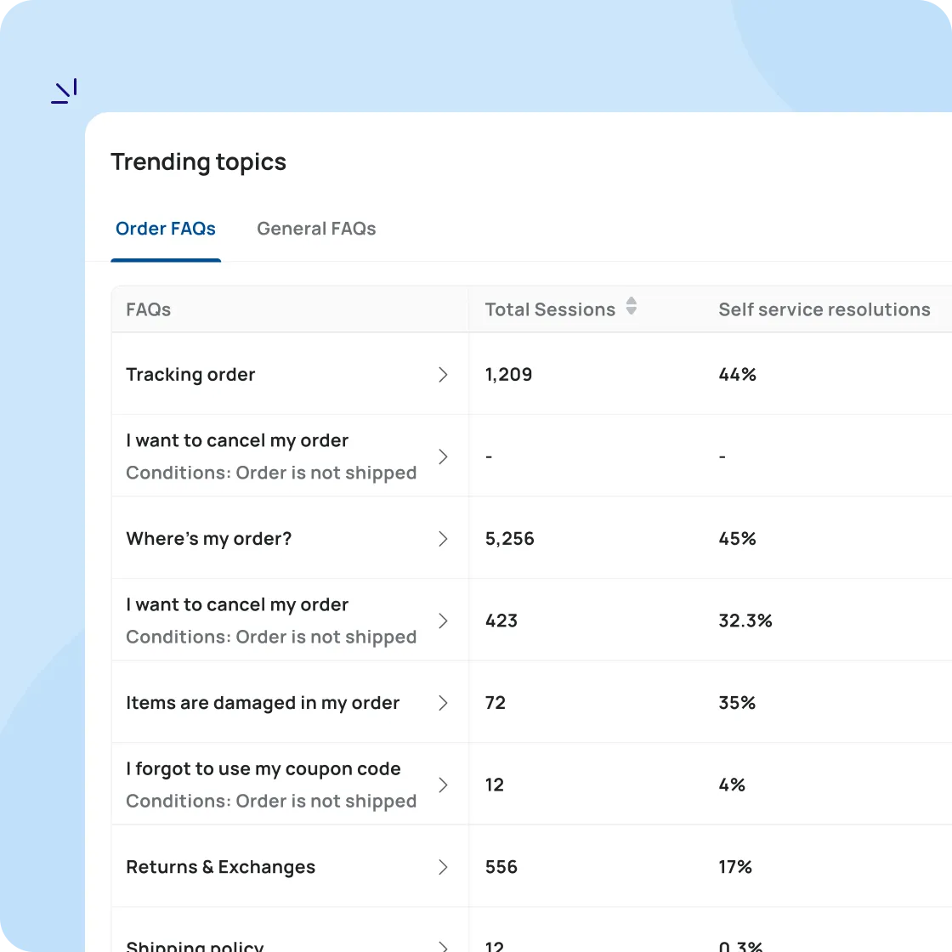Open chevron on I forgot to use my coupon code

pos(443,785)
